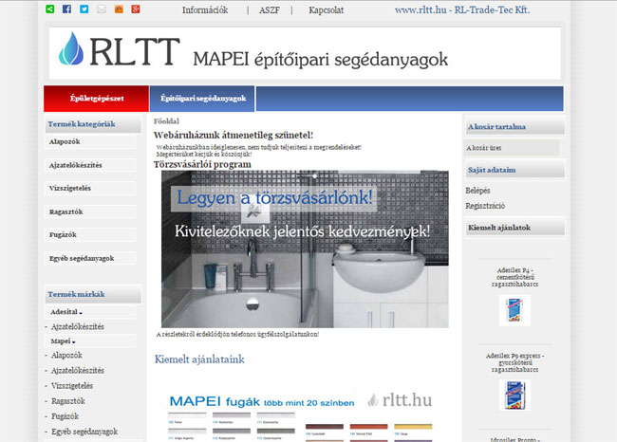The height and width of the screenshot is (442, 617).
Task: Click the email envelope share icon
Action: (102, 9)
